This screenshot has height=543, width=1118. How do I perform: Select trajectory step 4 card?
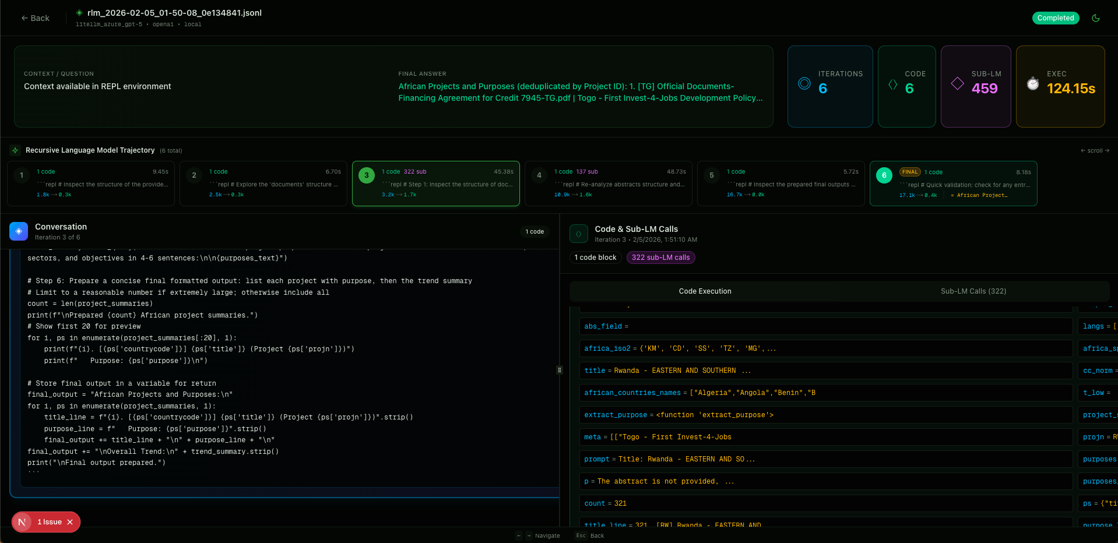608,184
